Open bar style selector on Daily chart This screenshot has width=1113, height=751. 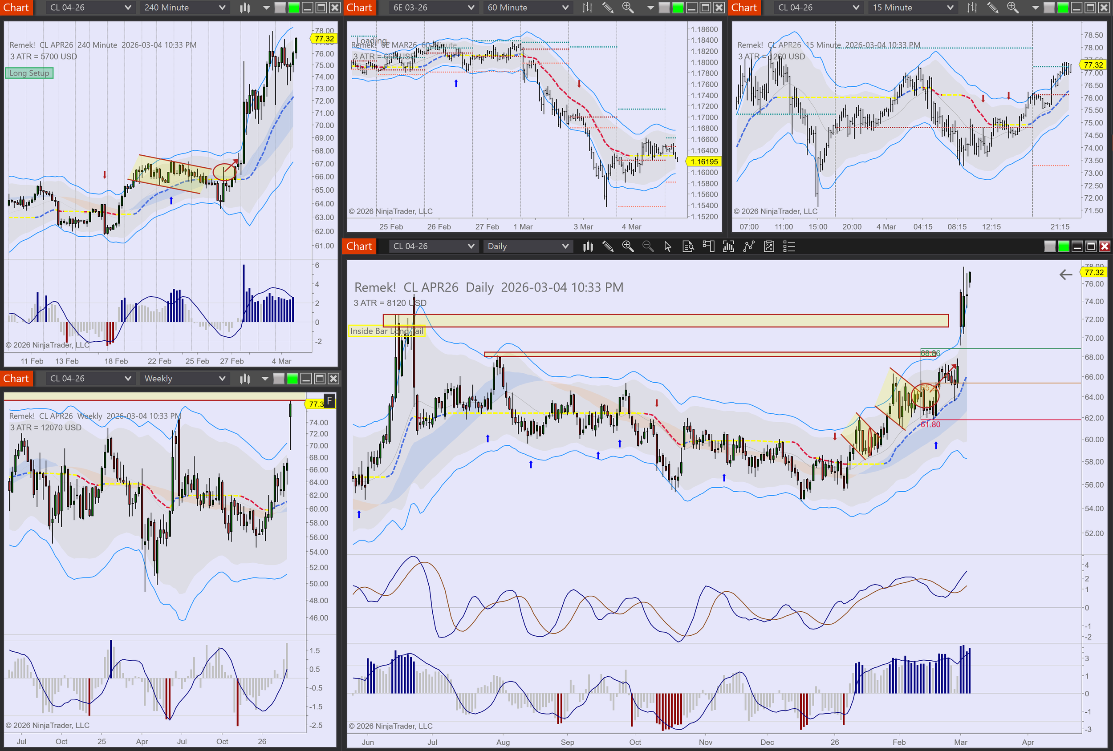[x=588, y=246]
